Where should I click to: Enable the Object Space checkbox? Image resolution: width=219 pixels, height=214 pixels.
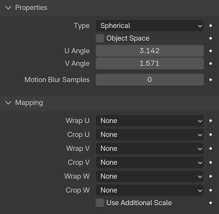100,38
